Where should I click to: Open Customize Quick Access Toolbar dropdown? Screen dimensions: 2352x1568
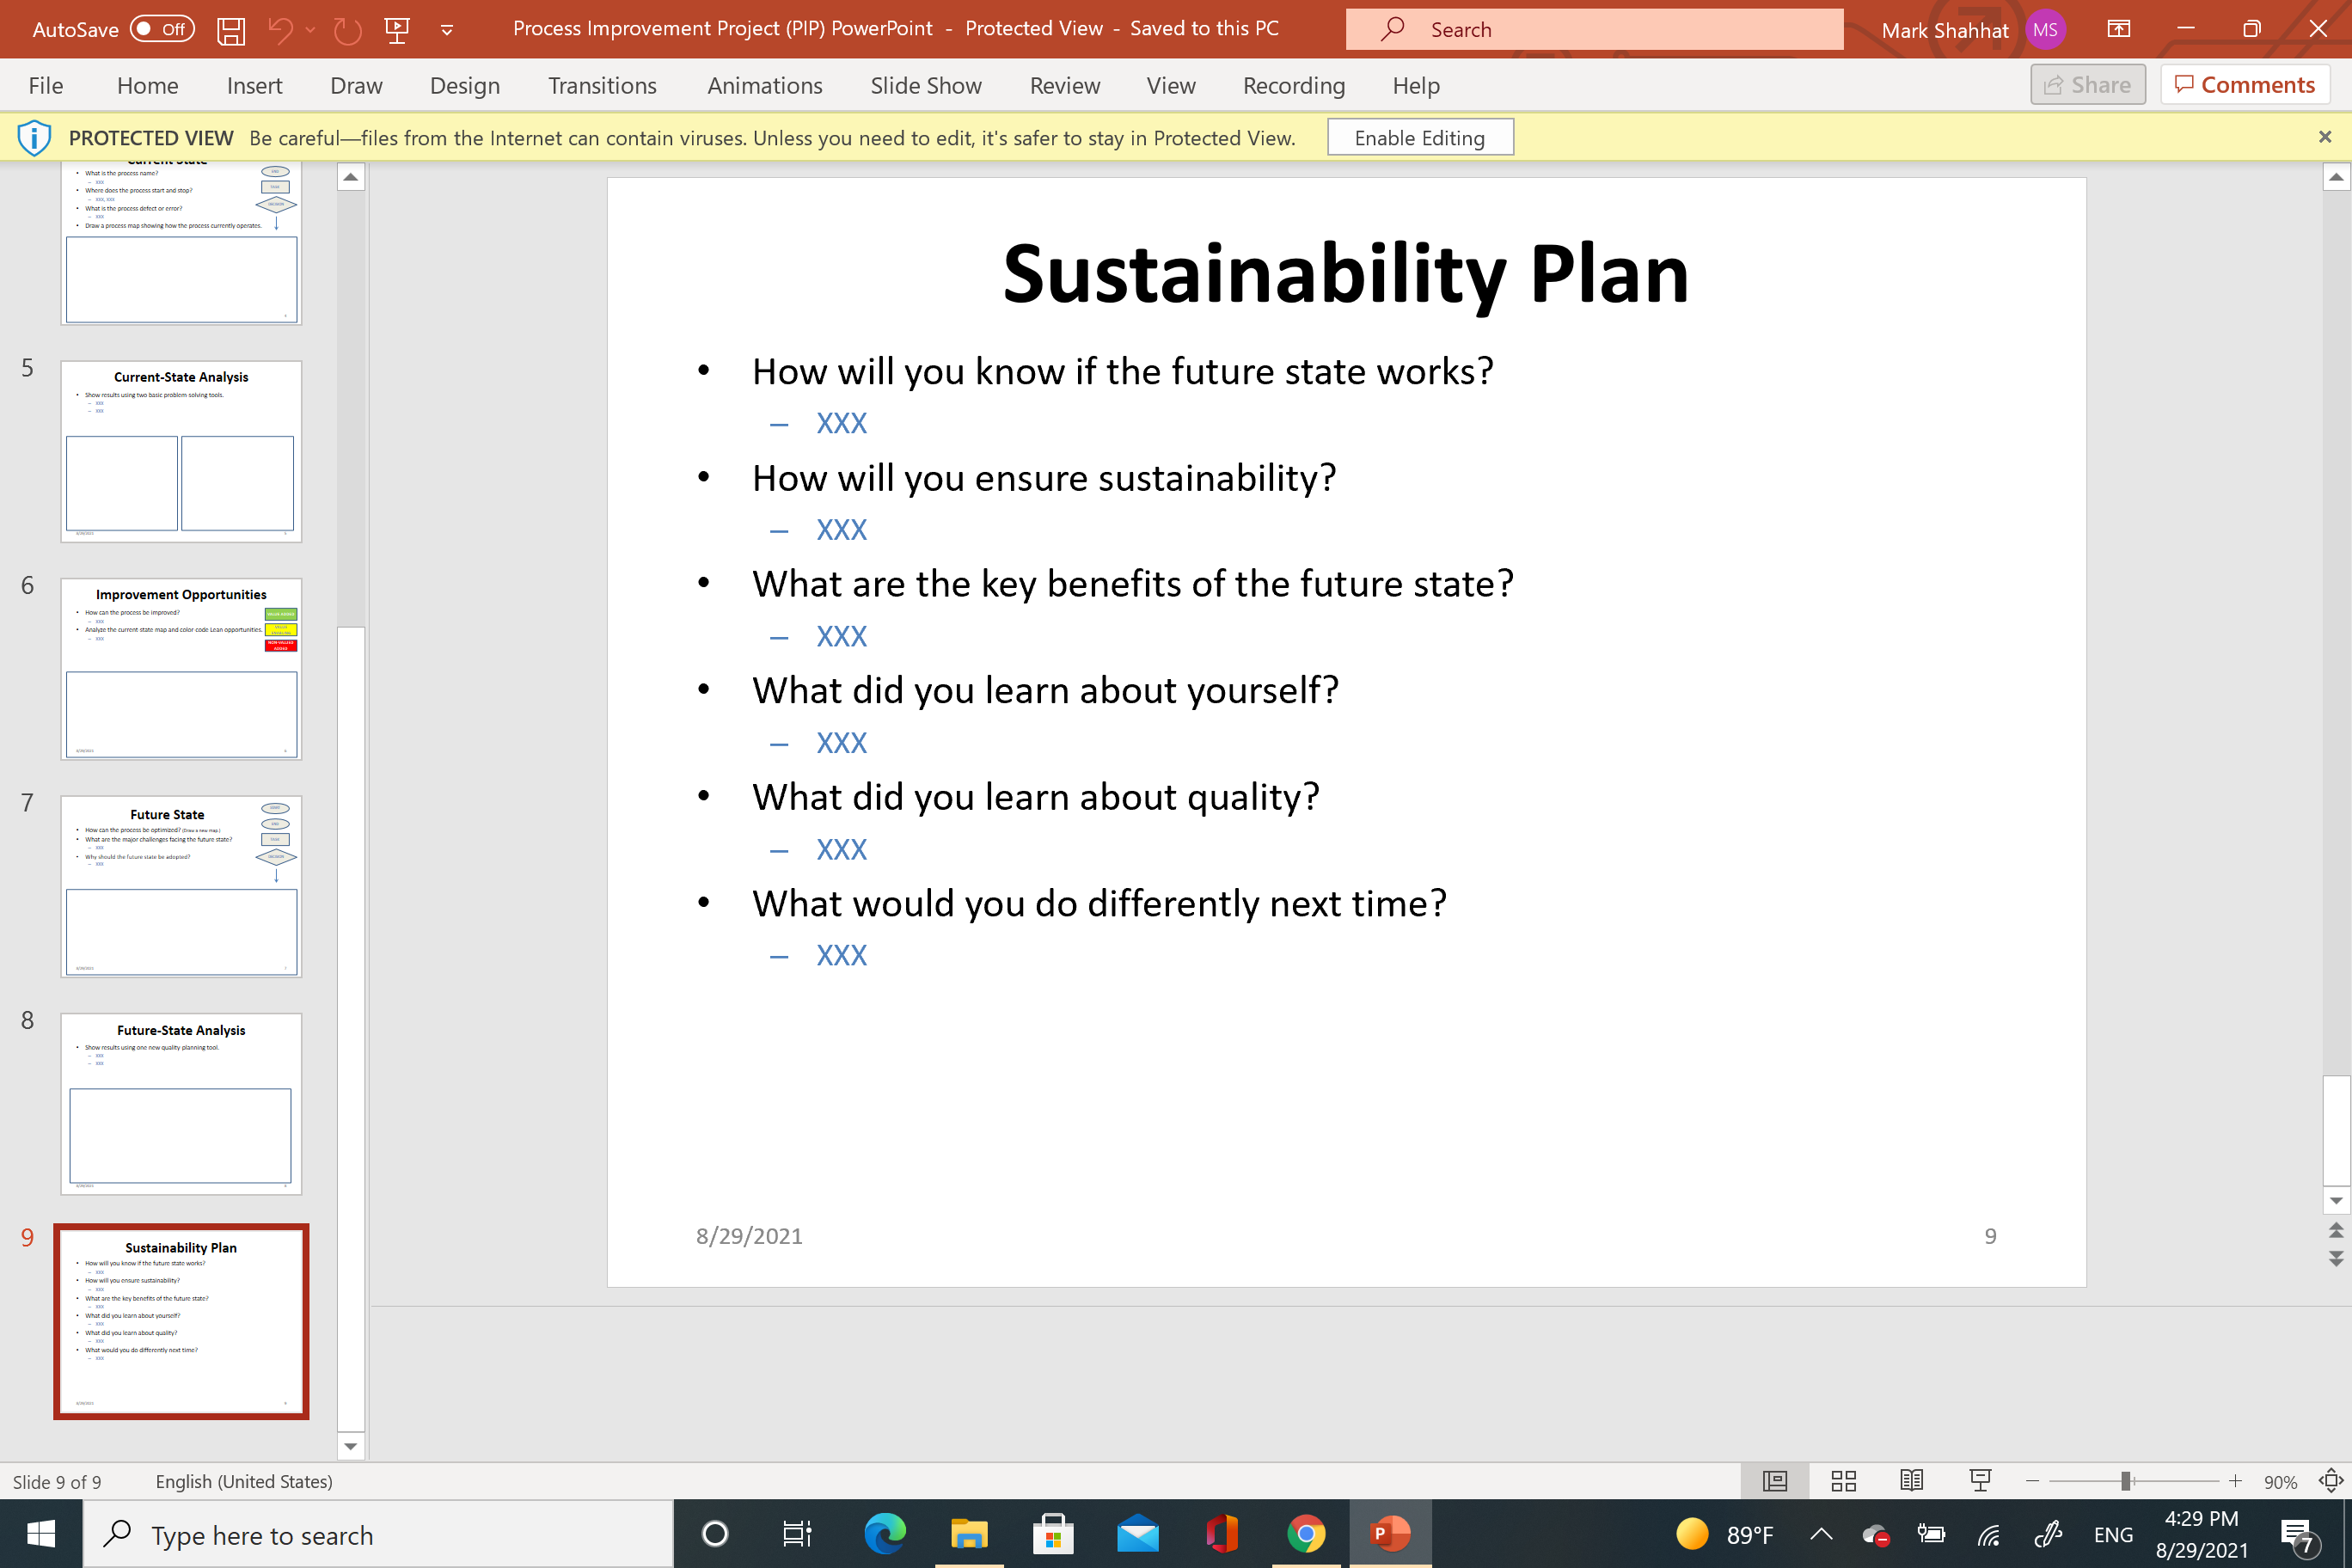446,29
